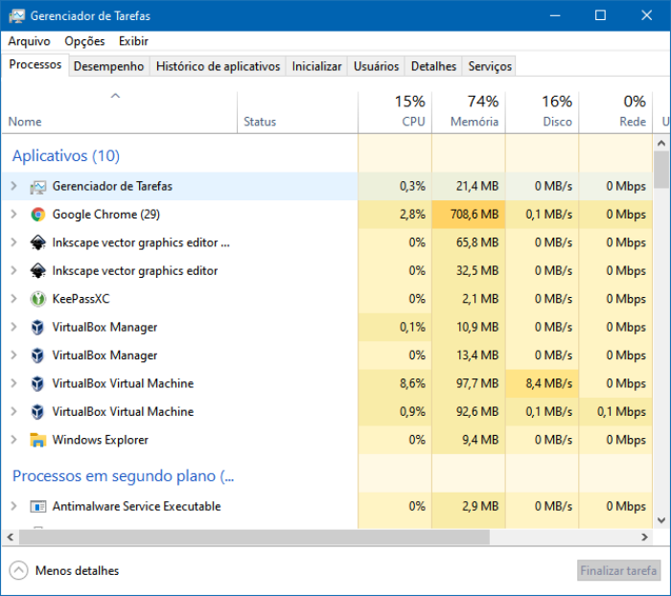Switch to the Detalhes tab
The image size is (671, 596).
tap(433, 66)
